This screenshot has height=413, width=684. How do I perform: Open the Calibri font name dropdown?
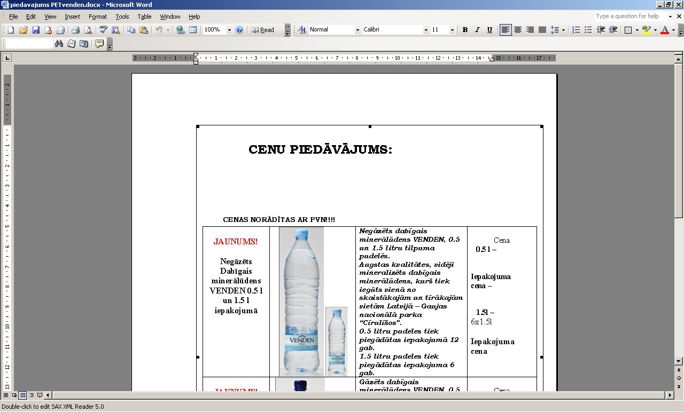[426, 30]
